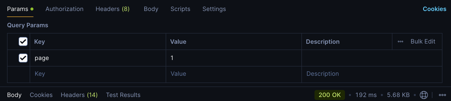Click the Bulk Edit button
The width and height of the screenshot is (451, 101).
[x=423, y=41]
